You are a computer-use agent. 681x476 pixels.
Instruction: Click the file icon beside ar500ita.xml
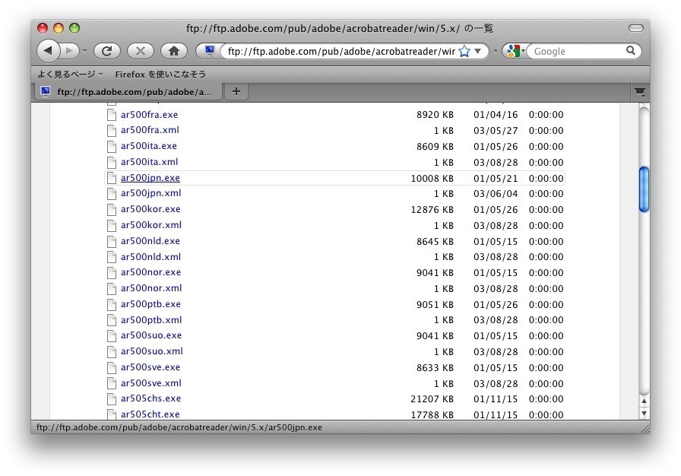point(112,162)
